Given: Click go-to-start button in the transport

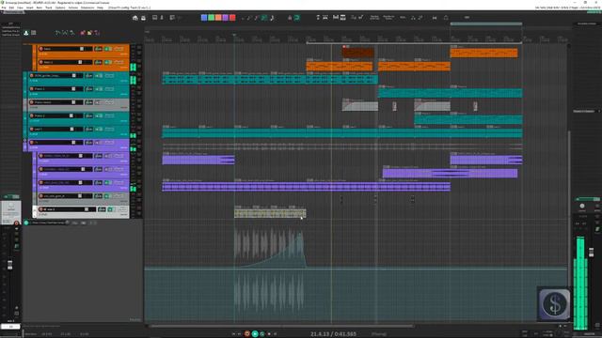Looking at the screenshot, I should [x=233, y=334].
